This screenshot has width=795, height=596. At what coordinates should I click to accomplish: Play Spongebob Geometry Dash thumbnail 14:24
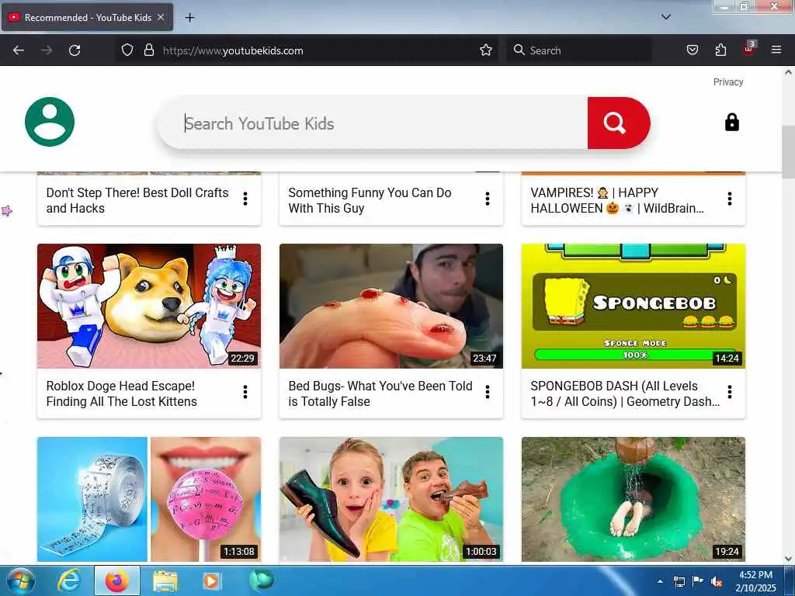[634, 306]
